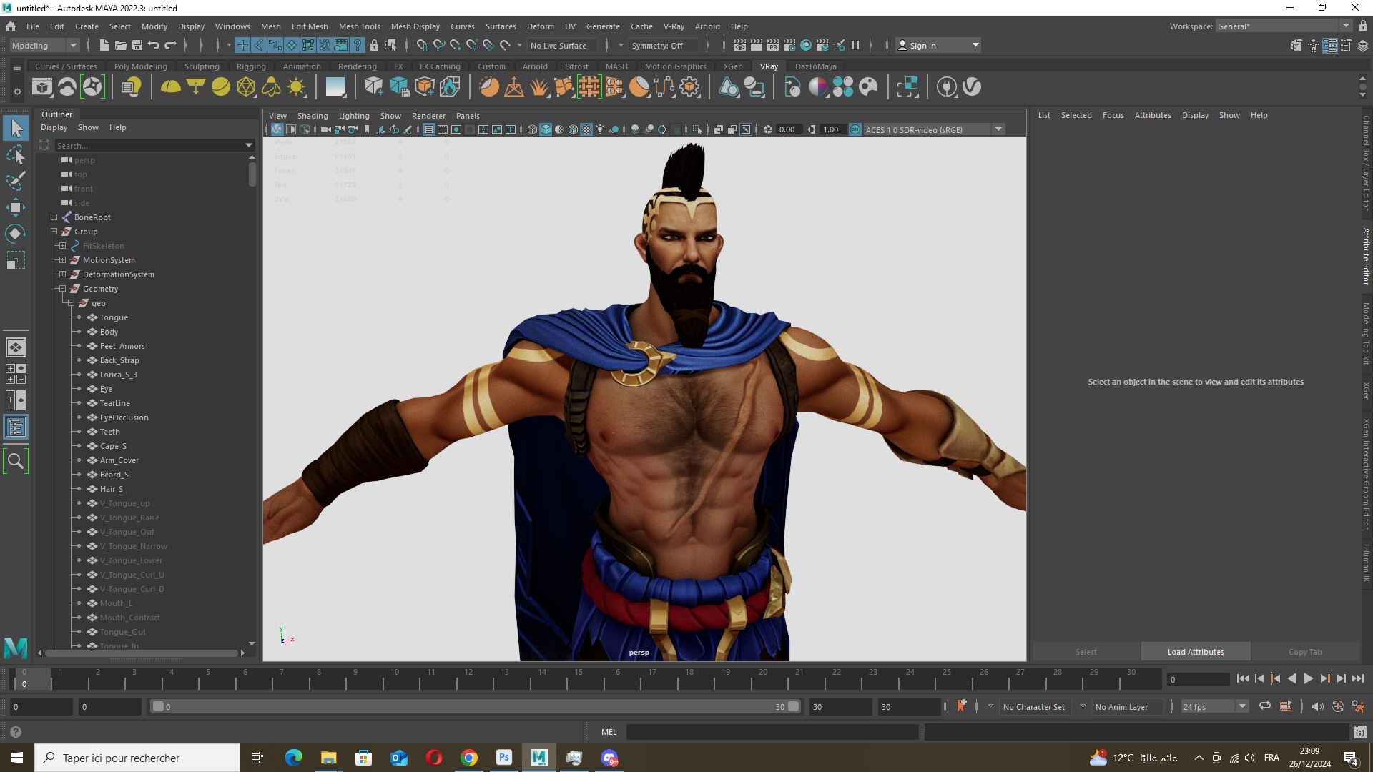Select the Cape_S mesh in outliner
Screen dimensions: 1373x772
point(113,446)
